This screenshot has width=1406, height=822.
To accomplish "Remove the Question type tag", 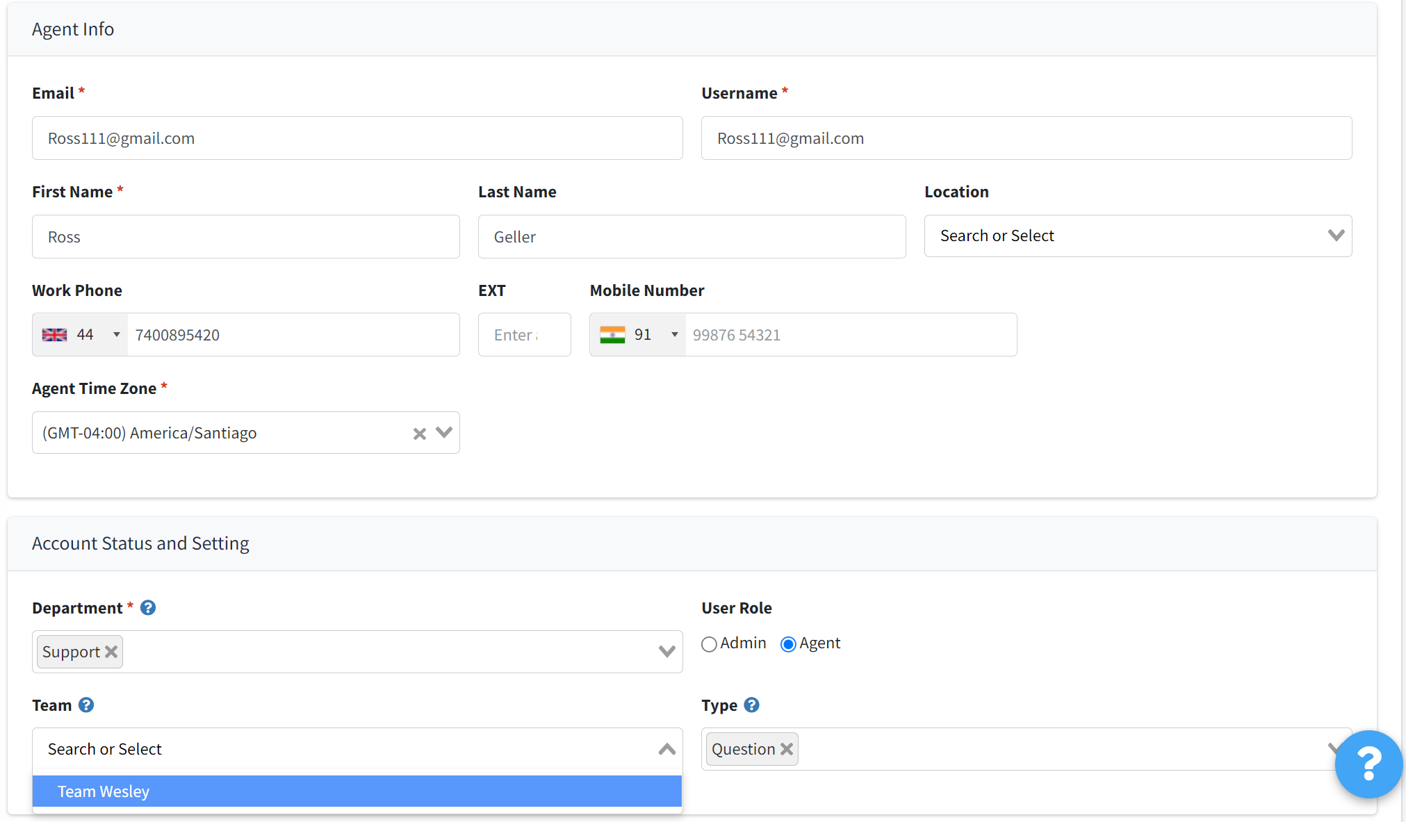I will click(x=787, y=748).
